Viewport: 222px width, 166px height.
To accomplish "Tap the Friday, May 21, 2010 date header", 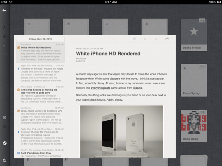I will pyautogui.click(x=40, y=39).
